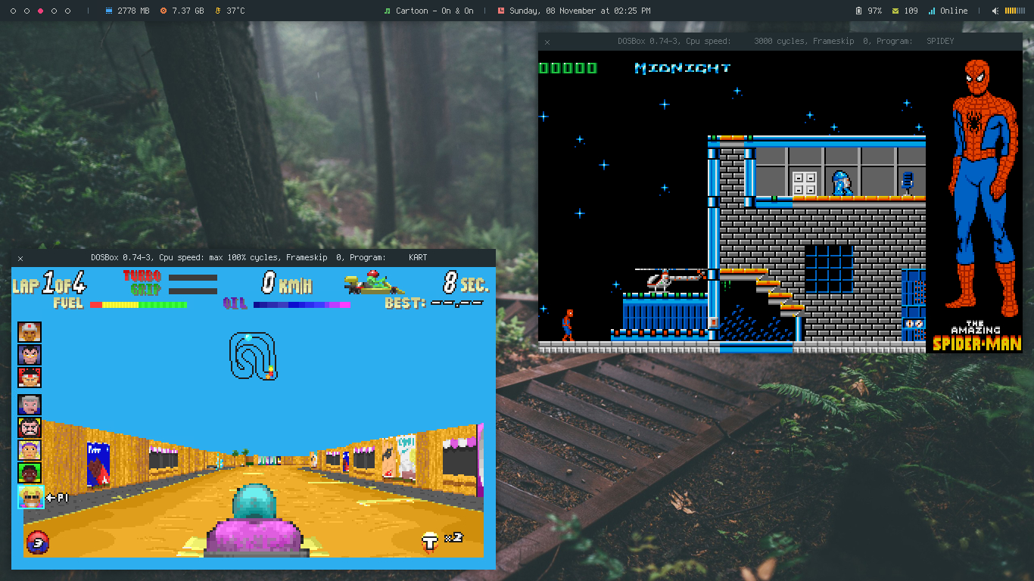Click the temperature icon beside 37°C
The image size is (1034, 581).
point(218,11)
